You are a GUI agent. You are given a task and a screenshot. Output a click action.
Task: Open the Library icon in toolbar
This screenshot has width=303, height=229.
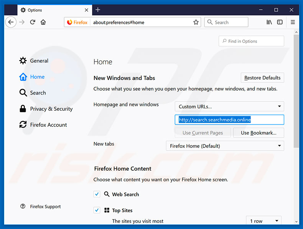(x=269, y=22)
